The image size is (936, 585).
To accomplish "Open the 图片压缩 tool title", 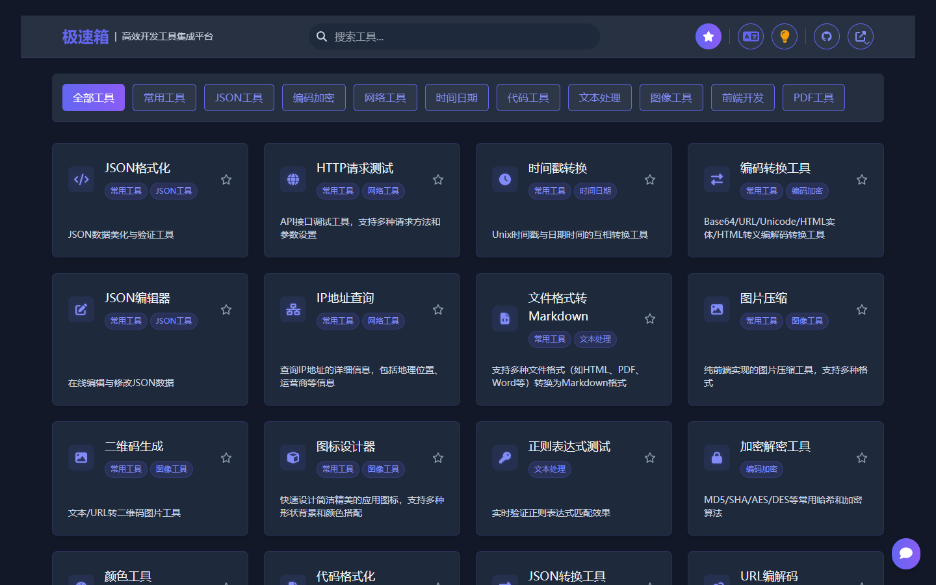I will tap(764, 298).
